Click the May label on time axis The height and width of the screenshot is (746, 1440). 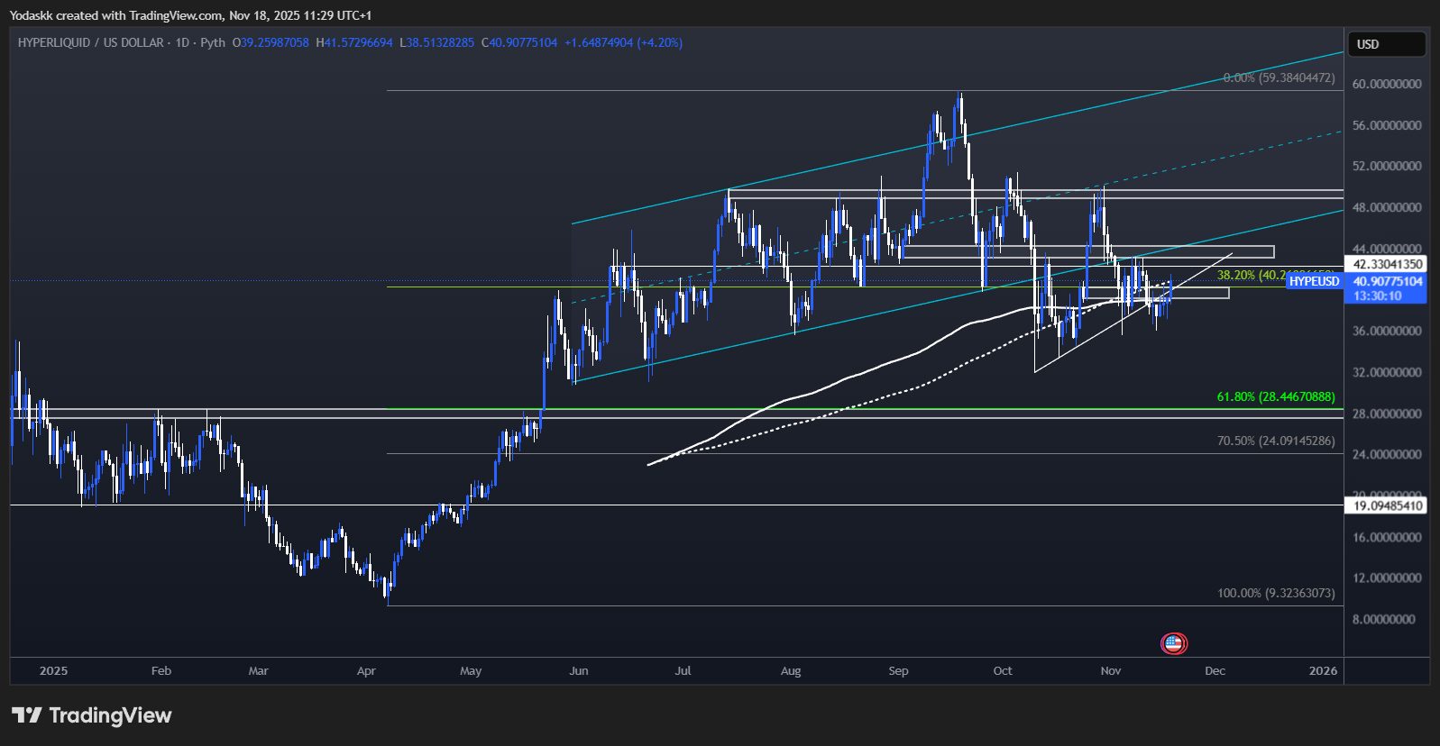471,671
